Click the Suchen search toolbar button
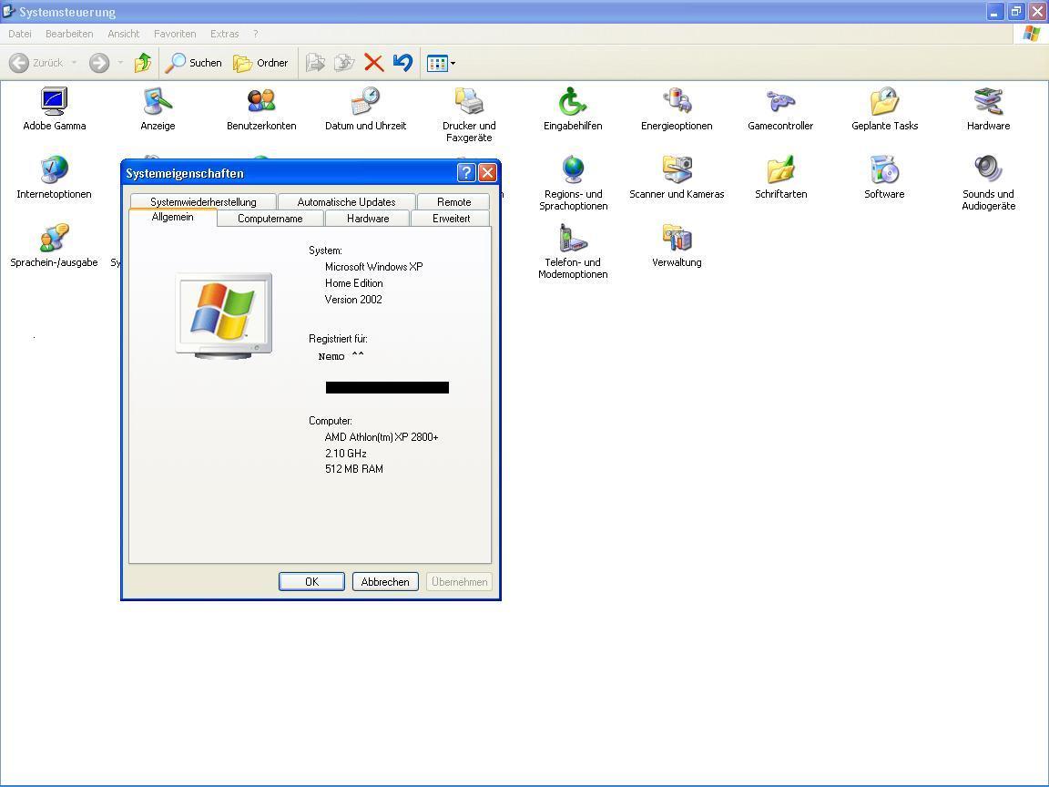The height and width of the screenshot is (787, 1049). pos(194,63)
